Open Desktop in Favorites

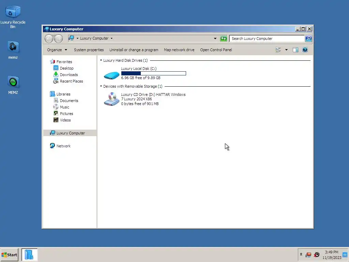point(66,68)
